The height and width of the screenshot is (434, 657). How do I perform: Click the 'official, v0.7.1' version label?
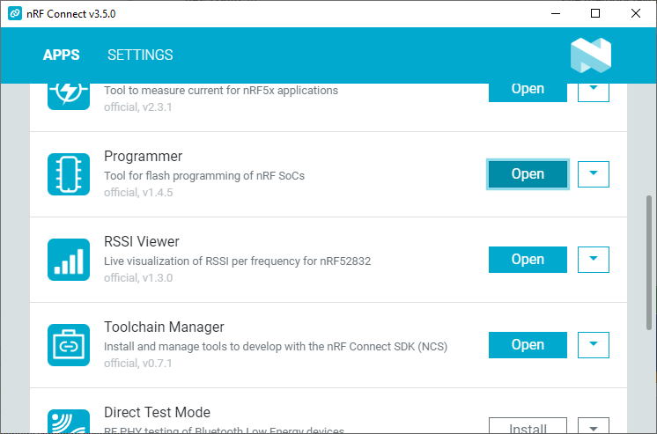pos(138,364)
